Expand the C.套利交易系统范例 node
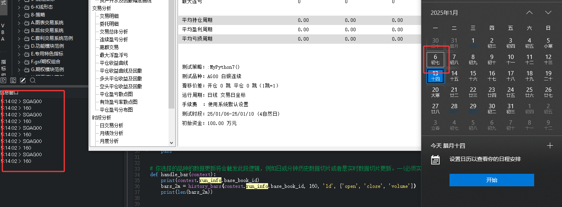This screenshot has height=207, width=562. pyautogui.click(x=19, y=38)
